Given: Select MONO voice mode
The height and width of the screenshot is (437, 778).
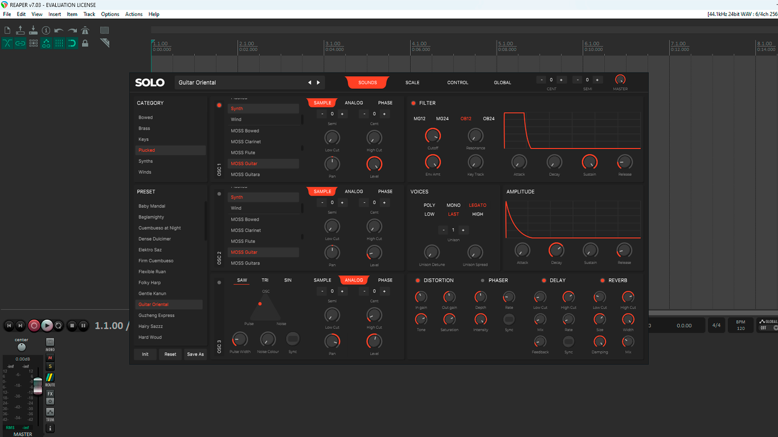Looking at the screenshot, I should point(453,205).
